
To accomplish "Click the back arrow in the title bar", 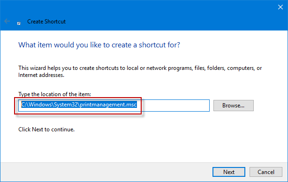I will 7,21.
